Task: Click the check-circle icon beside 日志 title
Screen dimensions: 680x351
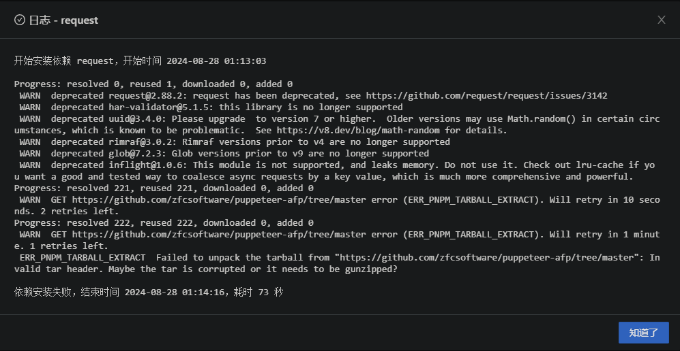Action: pos(20,20)
